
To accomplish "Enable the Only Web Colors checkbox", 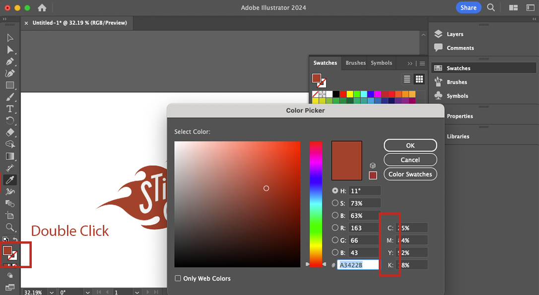I will point(178,278).
